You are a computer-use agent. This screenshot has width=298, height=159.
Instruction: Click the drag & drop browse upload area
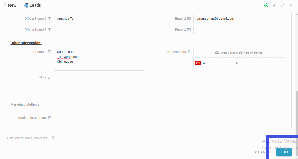(x=239, y=53)
